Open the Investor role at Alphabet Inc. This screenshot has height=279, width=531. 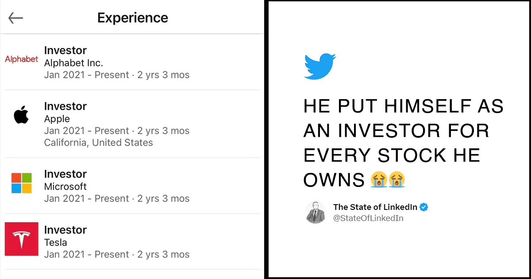point(65,50)
